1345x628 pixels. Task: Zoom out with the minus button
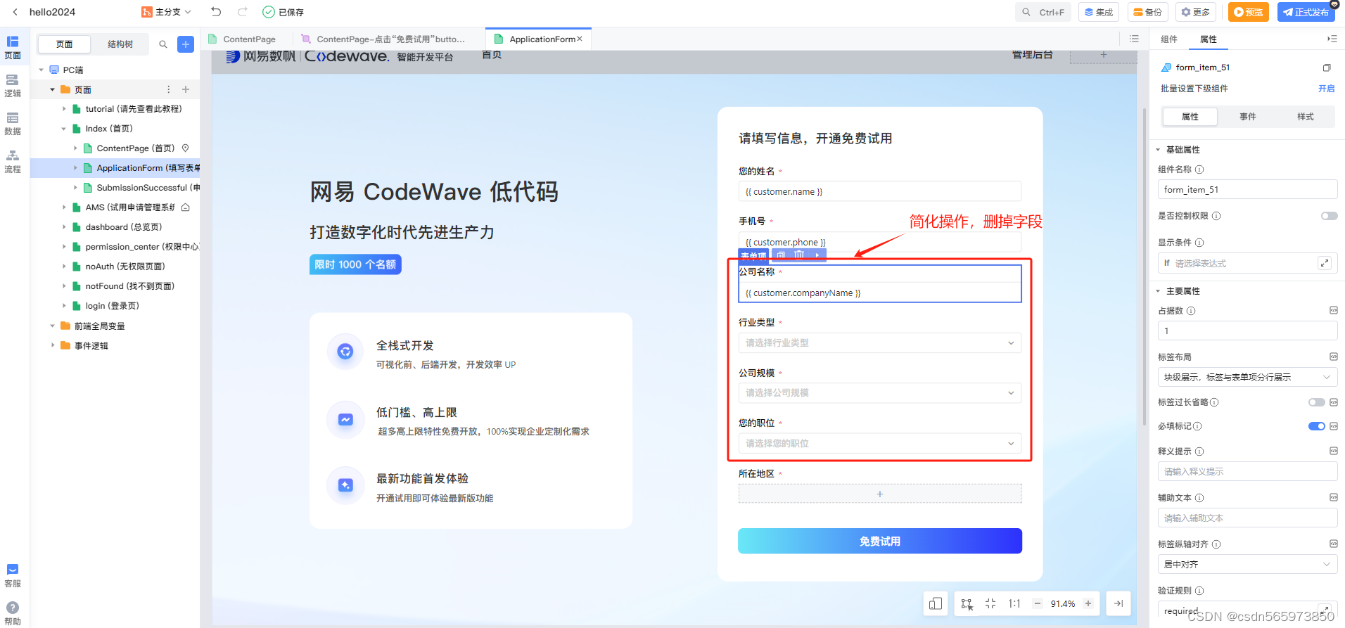point(1037,603)
